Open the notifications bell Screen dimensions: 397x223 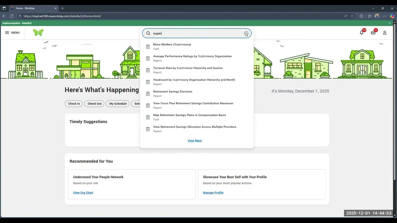coord(362,33)
